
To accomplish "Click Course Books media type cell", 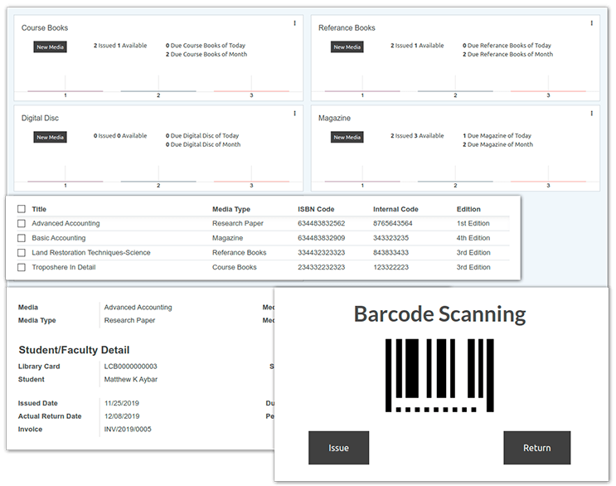I will [x=234, y=267].
